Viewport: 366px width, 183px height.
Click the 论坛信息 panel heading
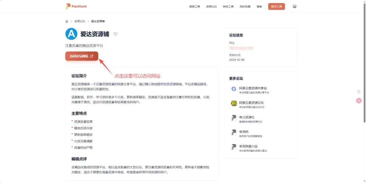236,35
